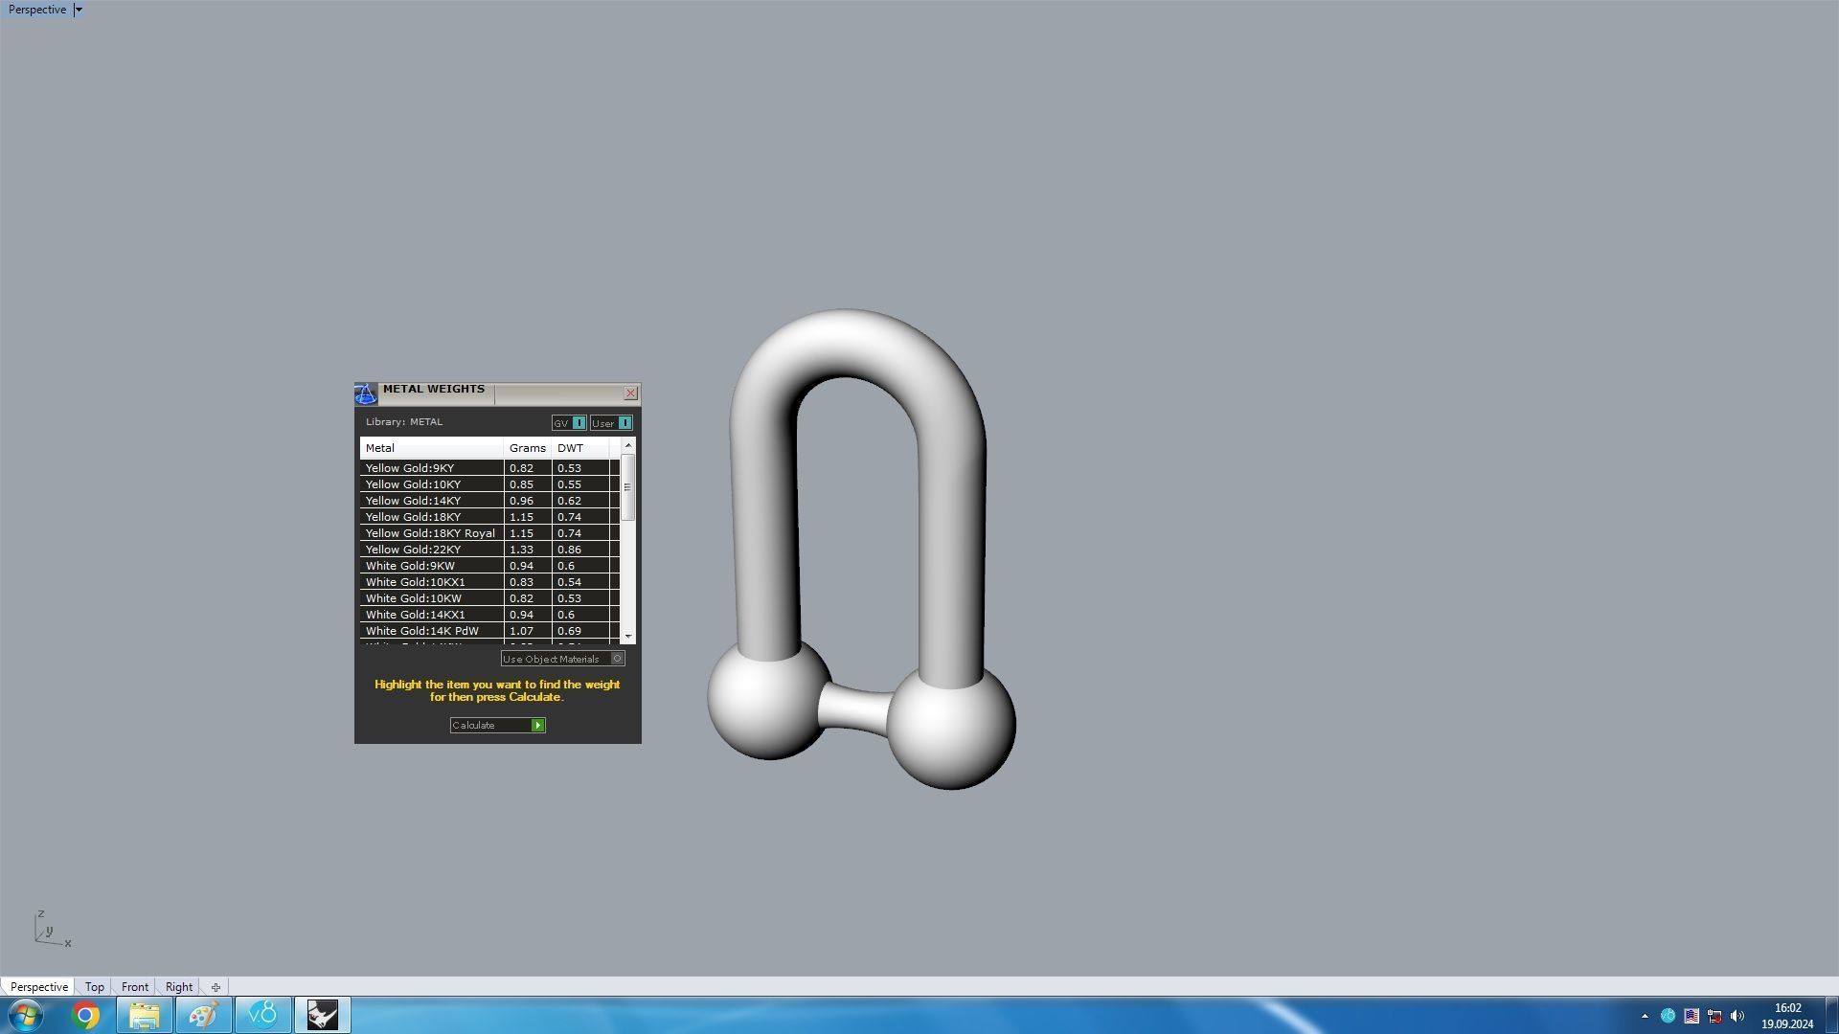Open the Paint app in taskbar
The width and height of the screenshot is (1839, 1034).
pos(203,1015)
